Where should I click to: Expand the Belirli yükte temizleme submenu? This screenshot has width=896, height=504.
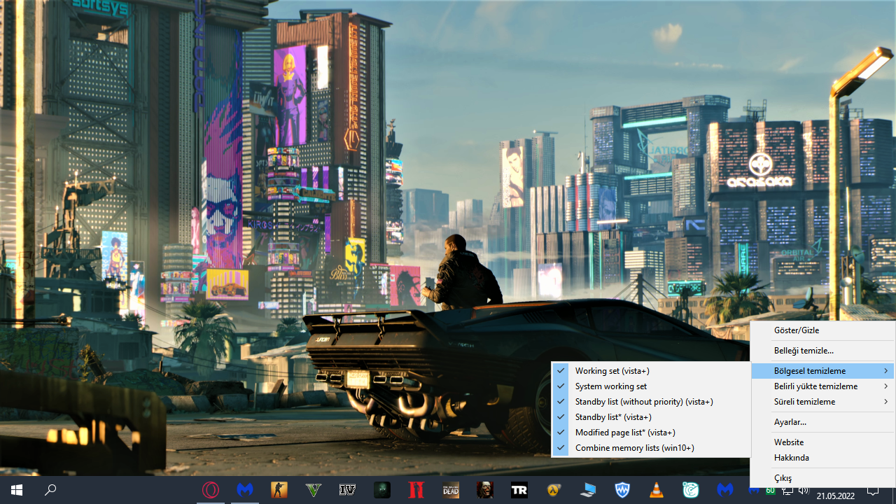click(x=822, y=386)
